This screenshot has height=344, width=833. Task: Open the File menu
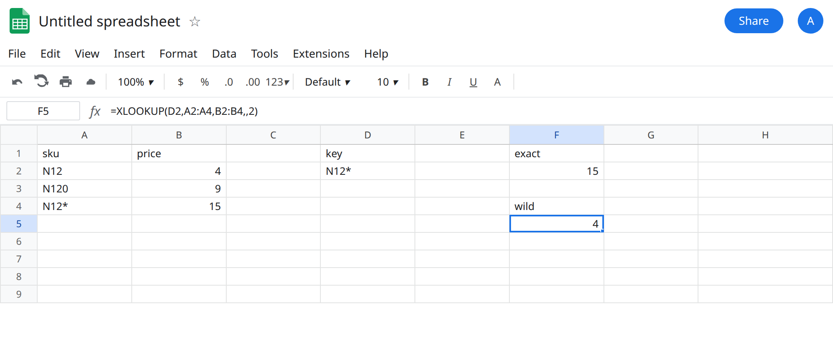pos(17,54)
